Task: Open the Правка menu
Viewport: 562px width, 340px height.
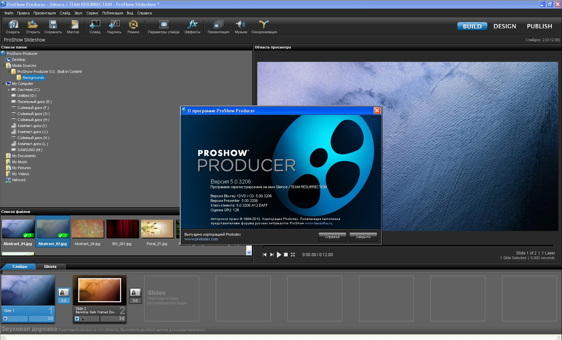Action: pos(23,13)
